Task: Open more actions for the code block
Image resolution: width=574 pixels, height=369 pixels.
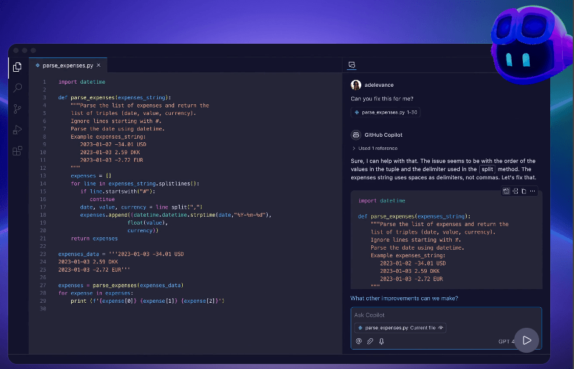Action: [x=532, y=191]
